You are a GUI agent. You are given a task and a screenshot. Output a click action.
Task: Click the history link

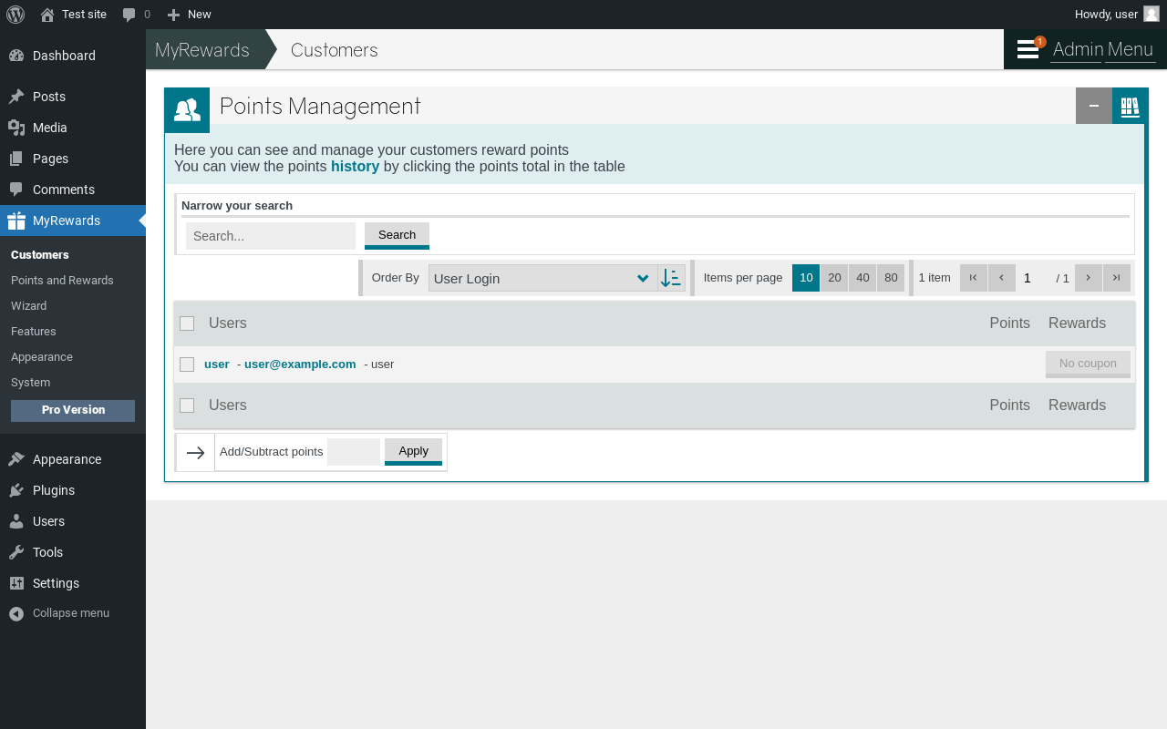(x=355, y=167)
